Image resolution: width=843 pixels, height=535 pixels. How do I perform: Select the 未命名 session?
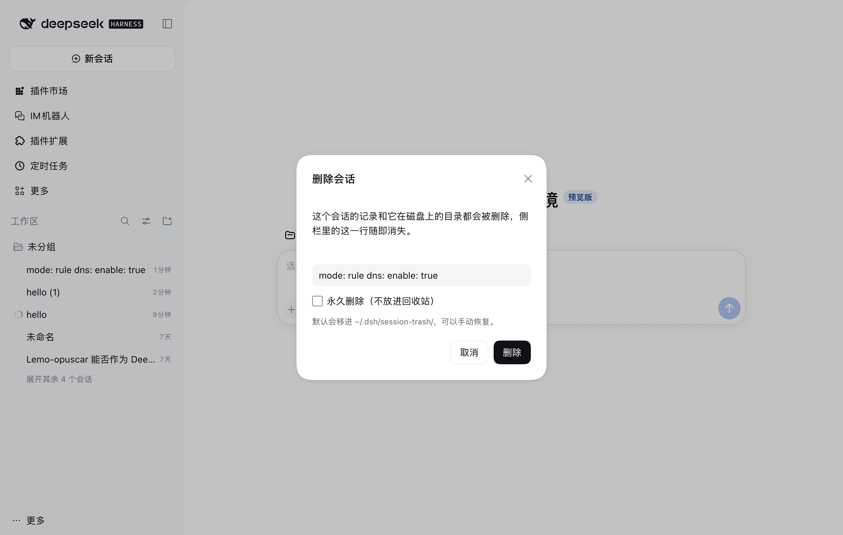[x=92, y=337]
